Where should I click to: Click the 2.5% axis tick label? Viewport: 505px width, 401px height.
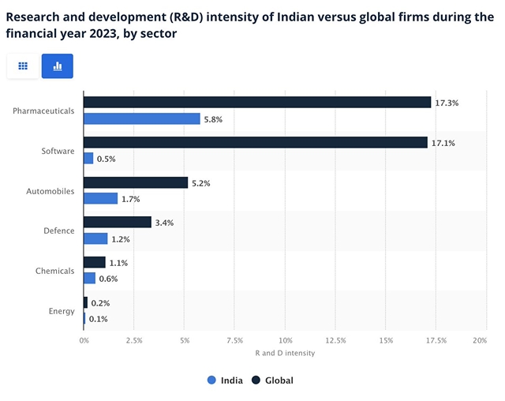(x=134, y=340)
